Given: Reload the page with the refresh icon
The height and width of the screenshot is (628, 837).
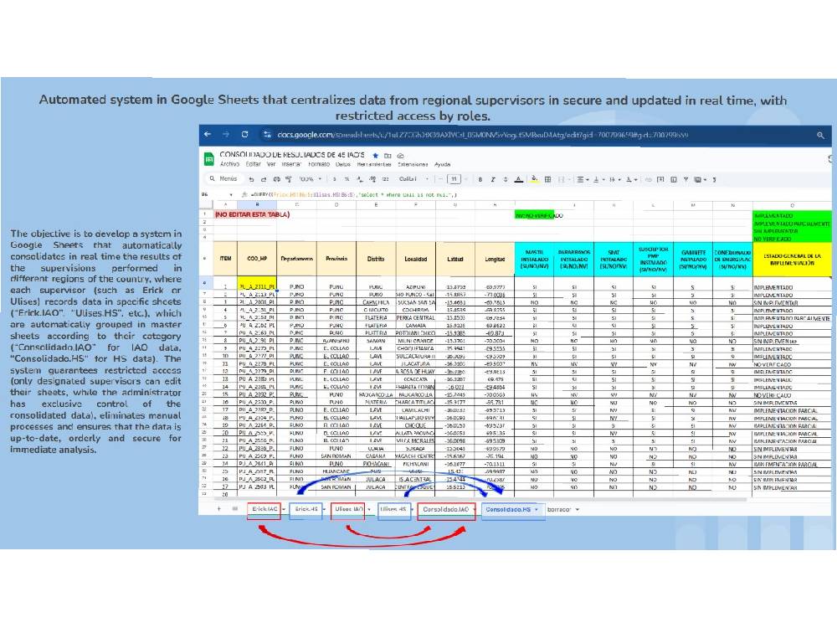Looking at the screenshot, I should click(x=244, y=135).
